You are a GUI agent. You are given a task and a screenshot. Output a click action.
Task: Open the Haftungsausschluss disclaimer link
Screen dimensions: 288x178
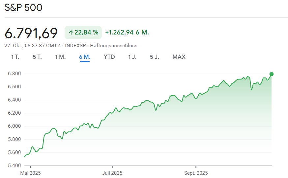[114, 46]
